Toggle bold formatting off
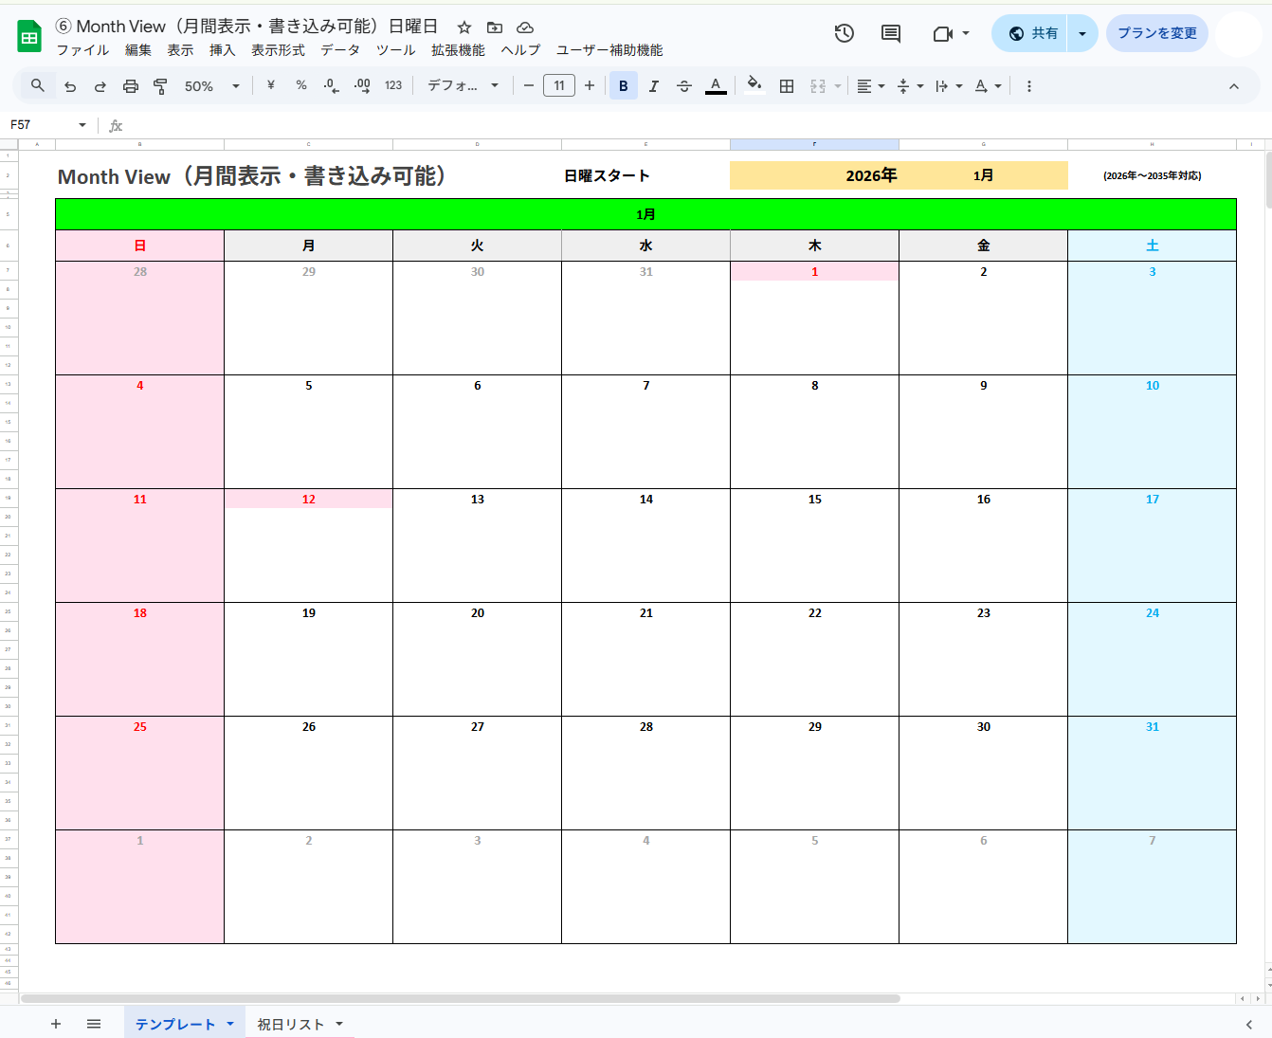This screenshot has height=1038, width=1272. 623,85
